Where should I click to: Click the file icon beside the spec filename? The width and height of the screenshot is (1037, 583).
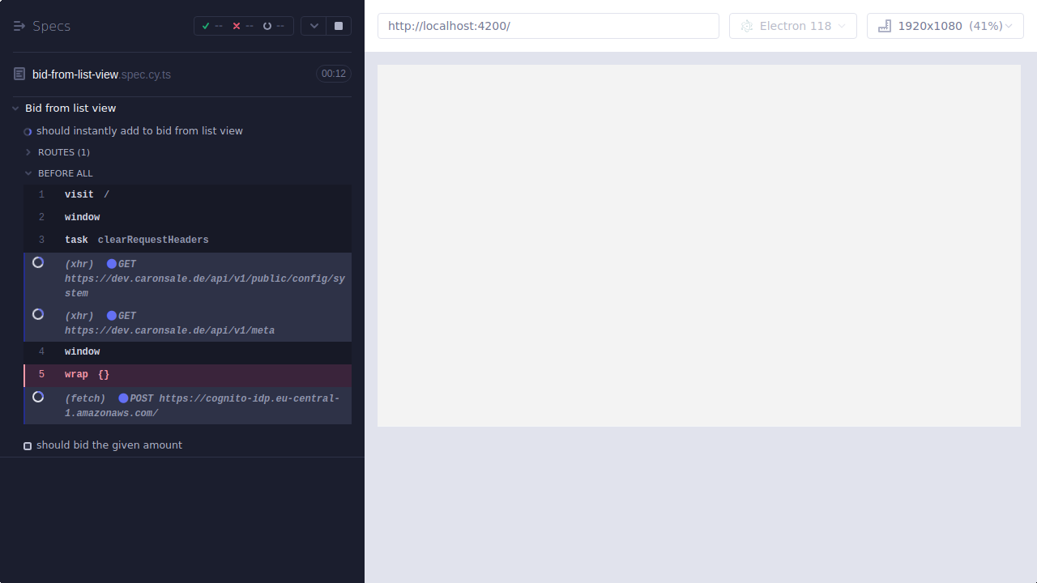19,73
